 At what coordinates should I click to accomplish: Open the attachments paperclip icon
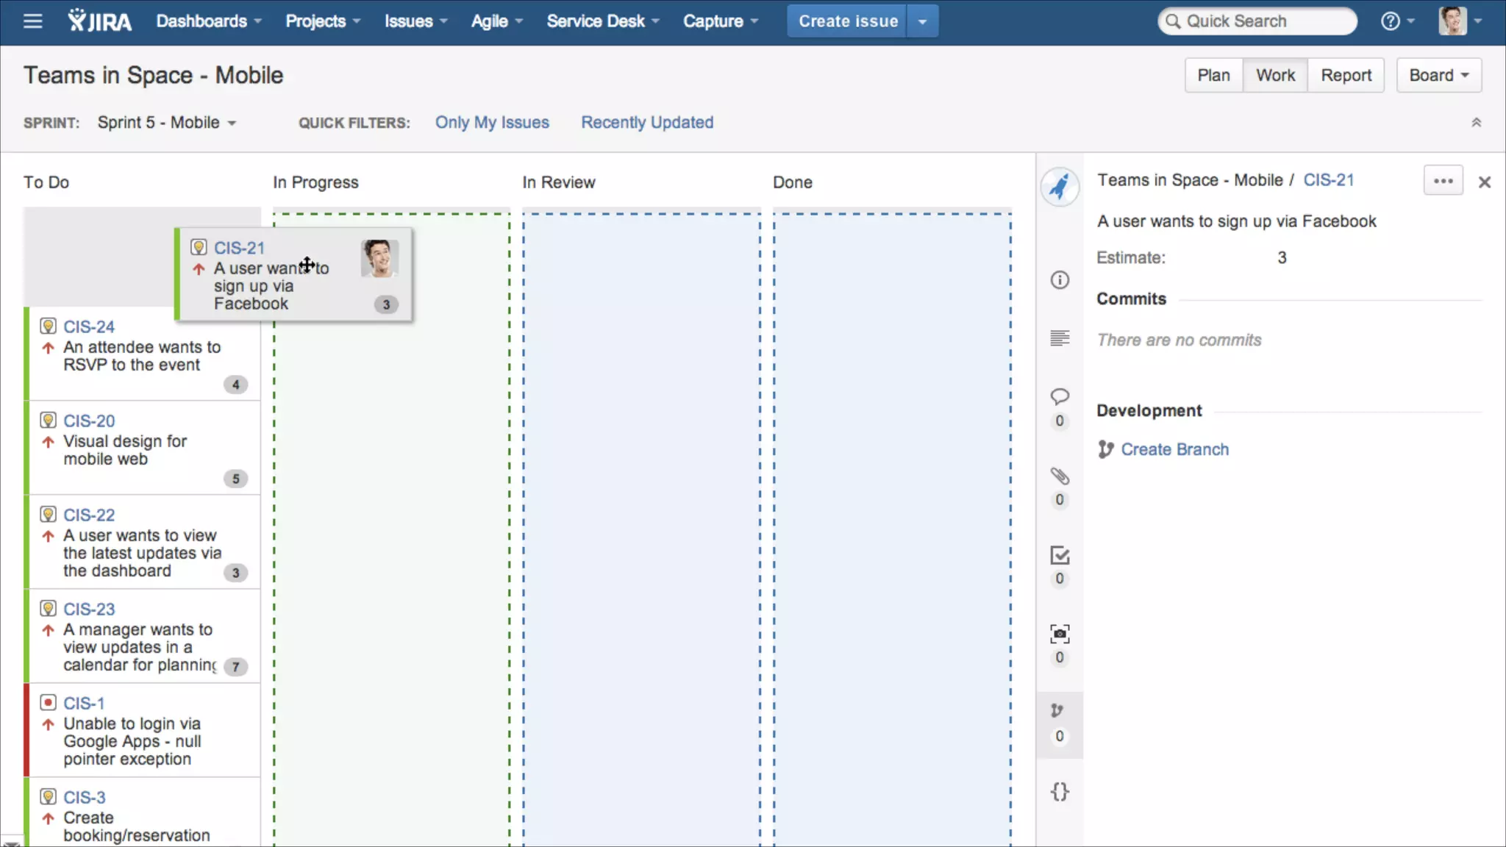click(x=1060, y=476)
